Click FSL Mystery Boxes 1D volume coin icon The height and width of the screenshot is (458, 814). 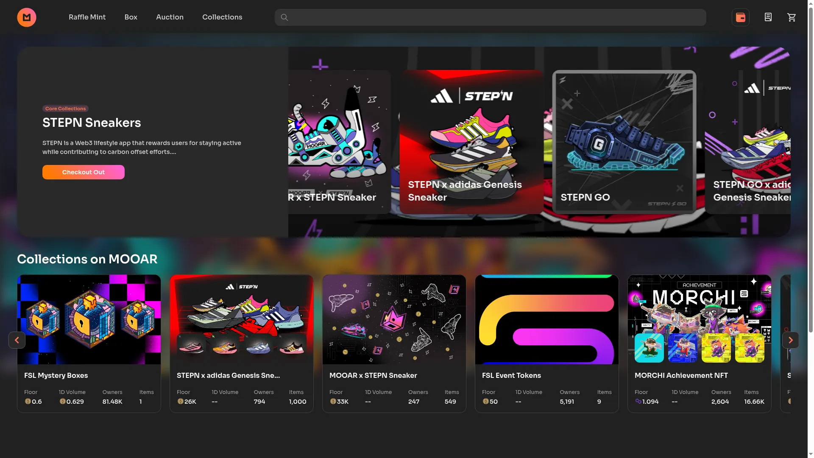click(62, 401)
